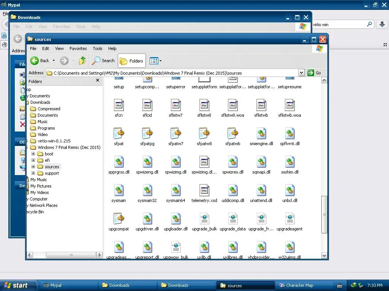Open the Search pane

pos(103,61)
